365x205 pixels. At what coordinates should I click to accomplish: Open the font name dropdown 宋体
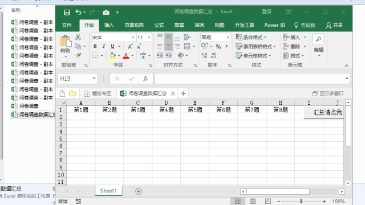[133, 38]
